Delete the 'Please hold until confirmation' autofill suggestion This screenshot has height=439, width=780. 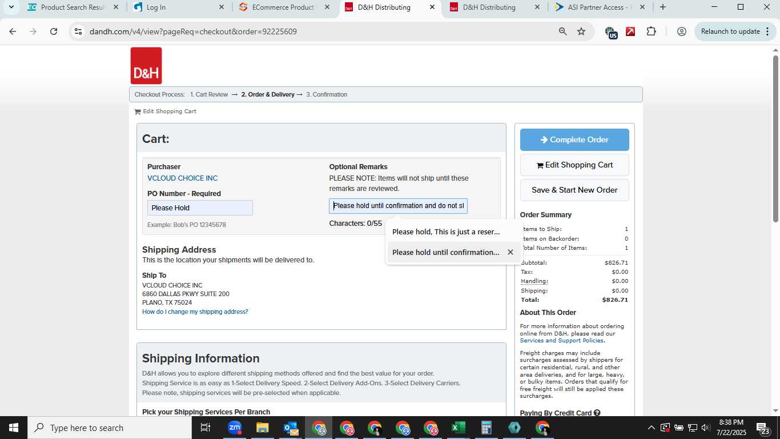click(510, 252)
